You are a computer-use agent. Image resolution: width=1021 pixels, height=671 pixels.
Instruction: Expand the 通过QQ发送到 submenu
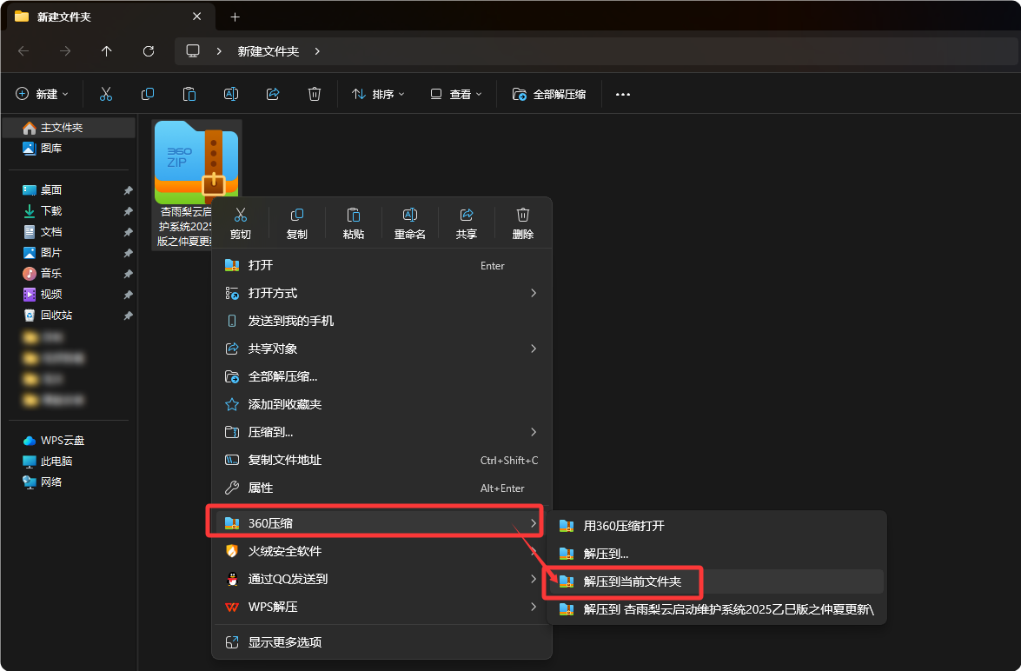382,579
